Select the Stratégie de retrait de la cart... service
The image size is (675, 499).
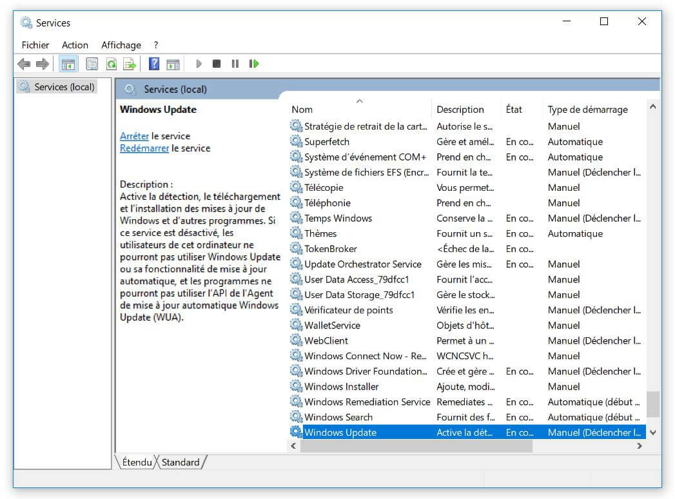[467, 126]
